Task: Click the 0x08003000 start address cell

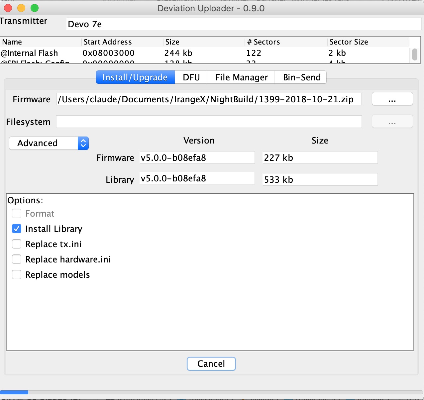Action: 109,53
